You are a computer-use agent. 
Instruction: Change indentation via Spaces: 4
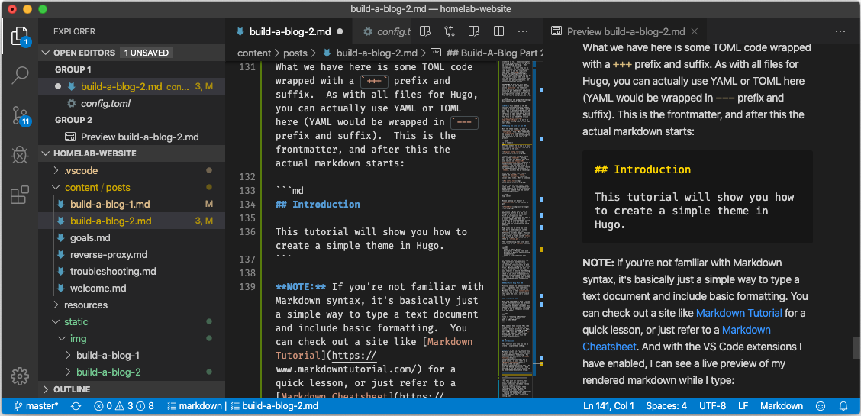(x=666, y=406)
